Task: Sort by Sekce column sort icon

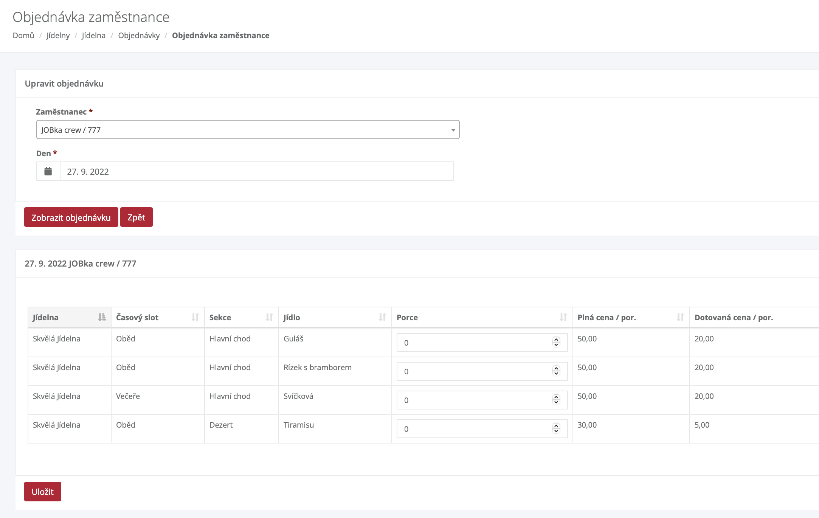Action: click(269, 317)
